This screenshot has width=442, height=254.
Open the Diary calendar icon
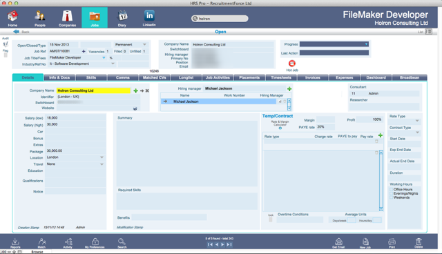(x=122, y=17)
